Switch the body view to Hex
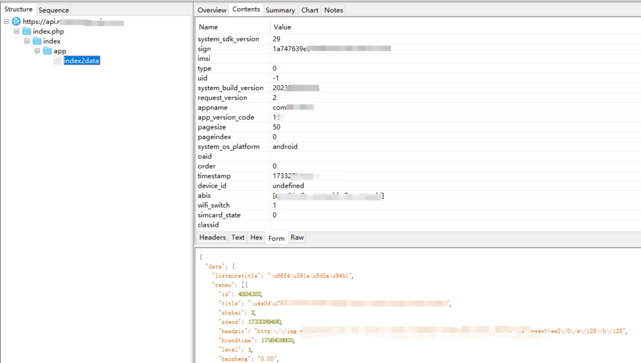This screenshot has height=363, width=641. [x=256, y=238]
